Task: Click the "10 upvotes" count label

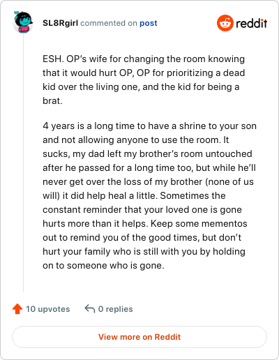Action: (x=48, y=309)
